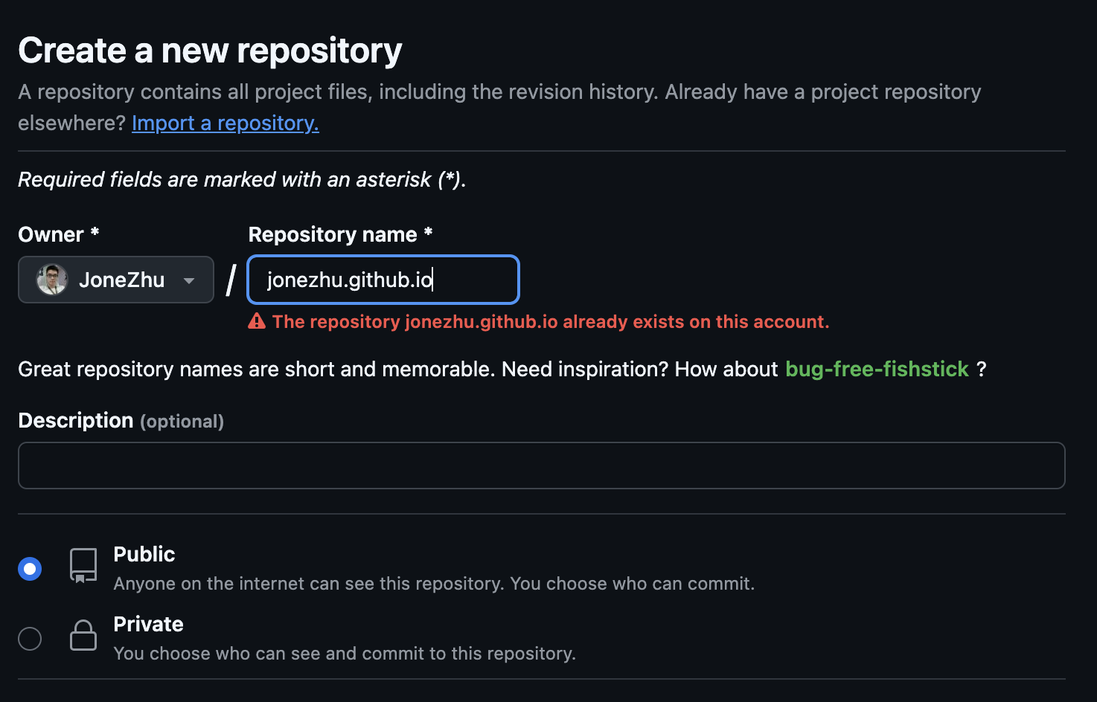Open the JoneZhu owner dropdown
1097x702 pixels.
(x=116, y=280)
